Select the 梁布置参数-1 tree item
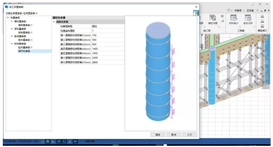Image resolution: width=273 pixels, height=147 pixels. tap(25, 32)
